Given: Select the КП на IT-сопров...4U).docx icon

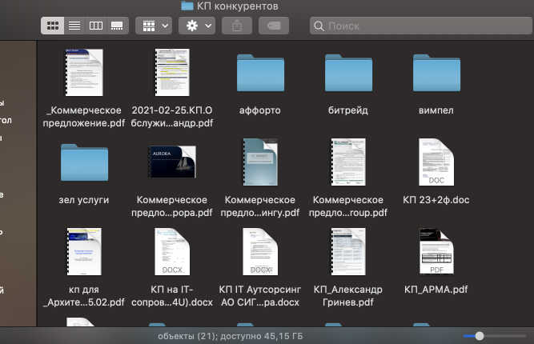Looking at the screenshot, I should (x=172, y=251).
